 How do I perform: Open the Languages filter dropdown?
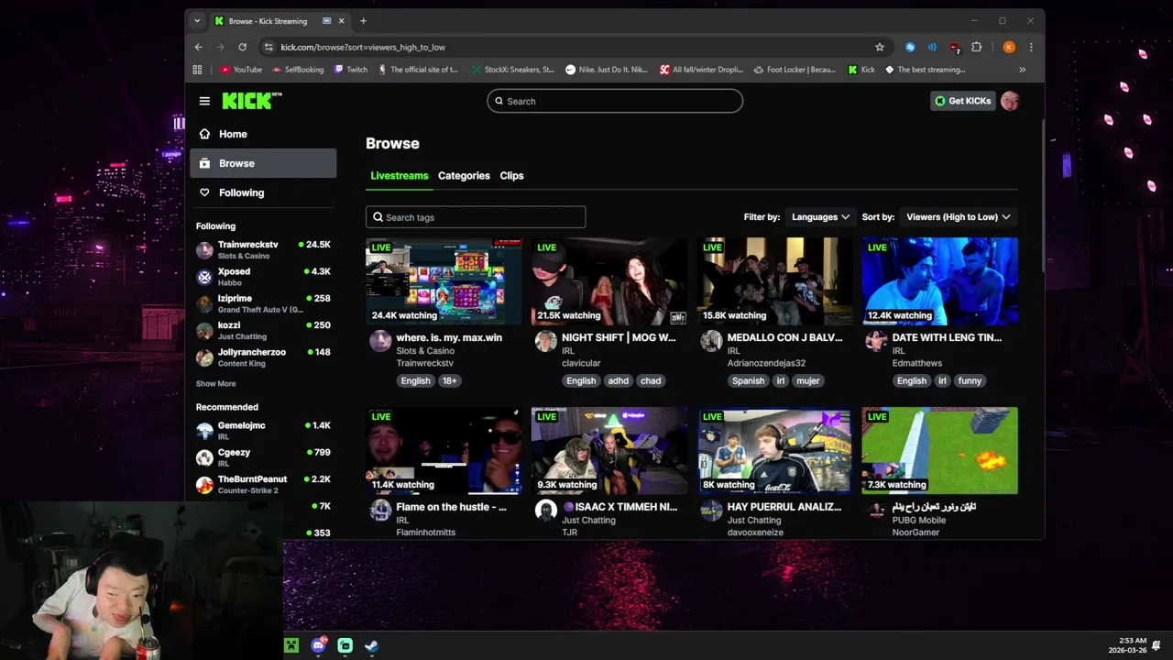point(821,217)
